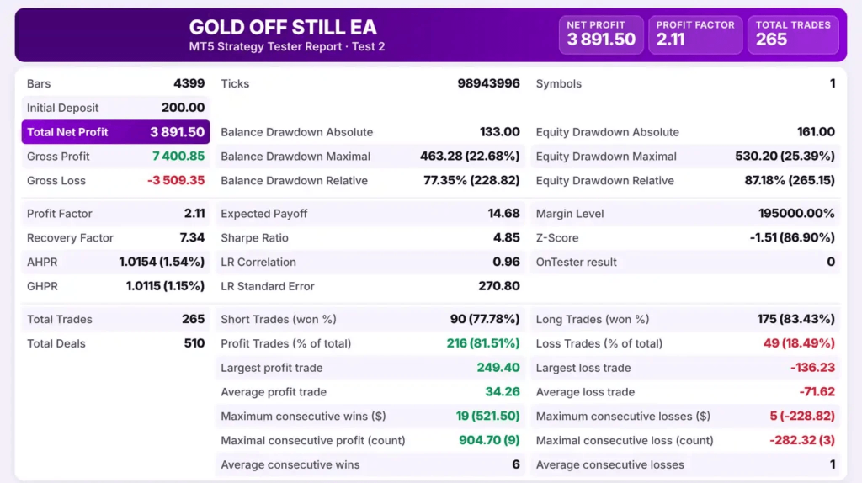Click Equity Drawdown Maximal value 530.20 (25.39%)
This screenshot has height=483, width=862.
(785, 156)
